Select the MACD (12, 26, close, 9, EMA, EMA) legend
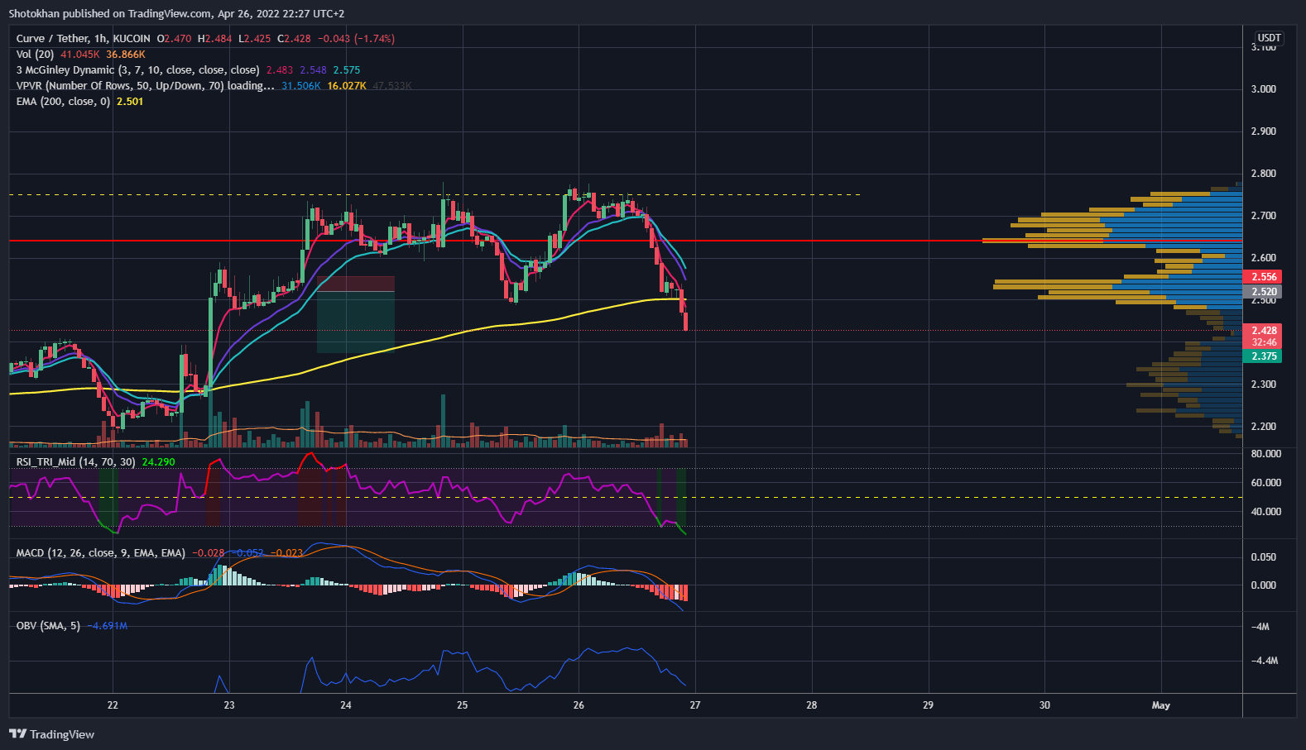Screen dimensions: 1306x750 coord(100,553)
